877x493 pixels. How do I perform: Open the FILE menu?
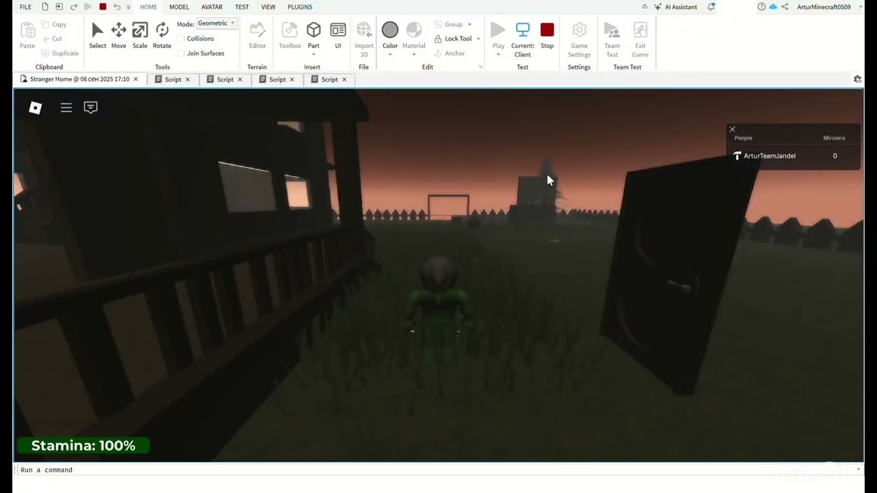pyautogui.click(x=25, y=7)
